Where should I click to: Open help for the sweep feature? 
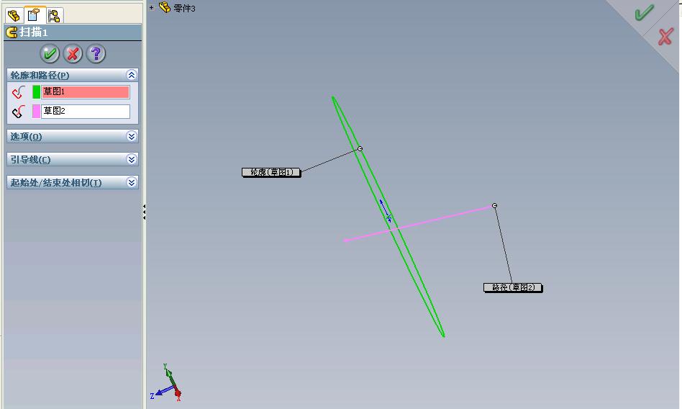click(x=96, y=53)
